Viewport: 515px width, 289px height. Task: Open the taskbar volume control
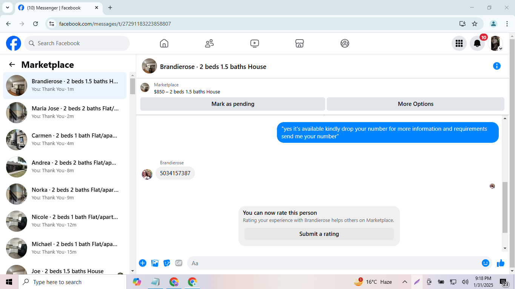(x=465, y=282)
